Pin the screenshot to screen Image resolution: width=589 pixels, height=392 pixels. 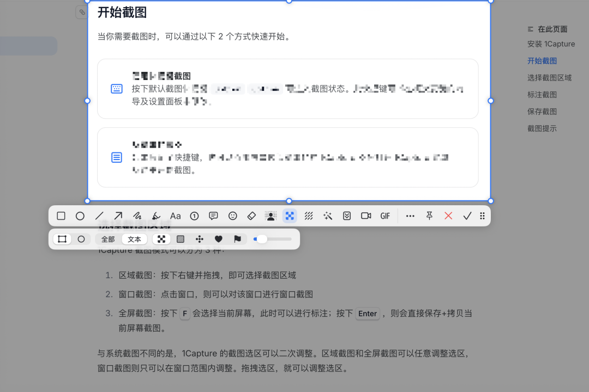click(429, 216)
